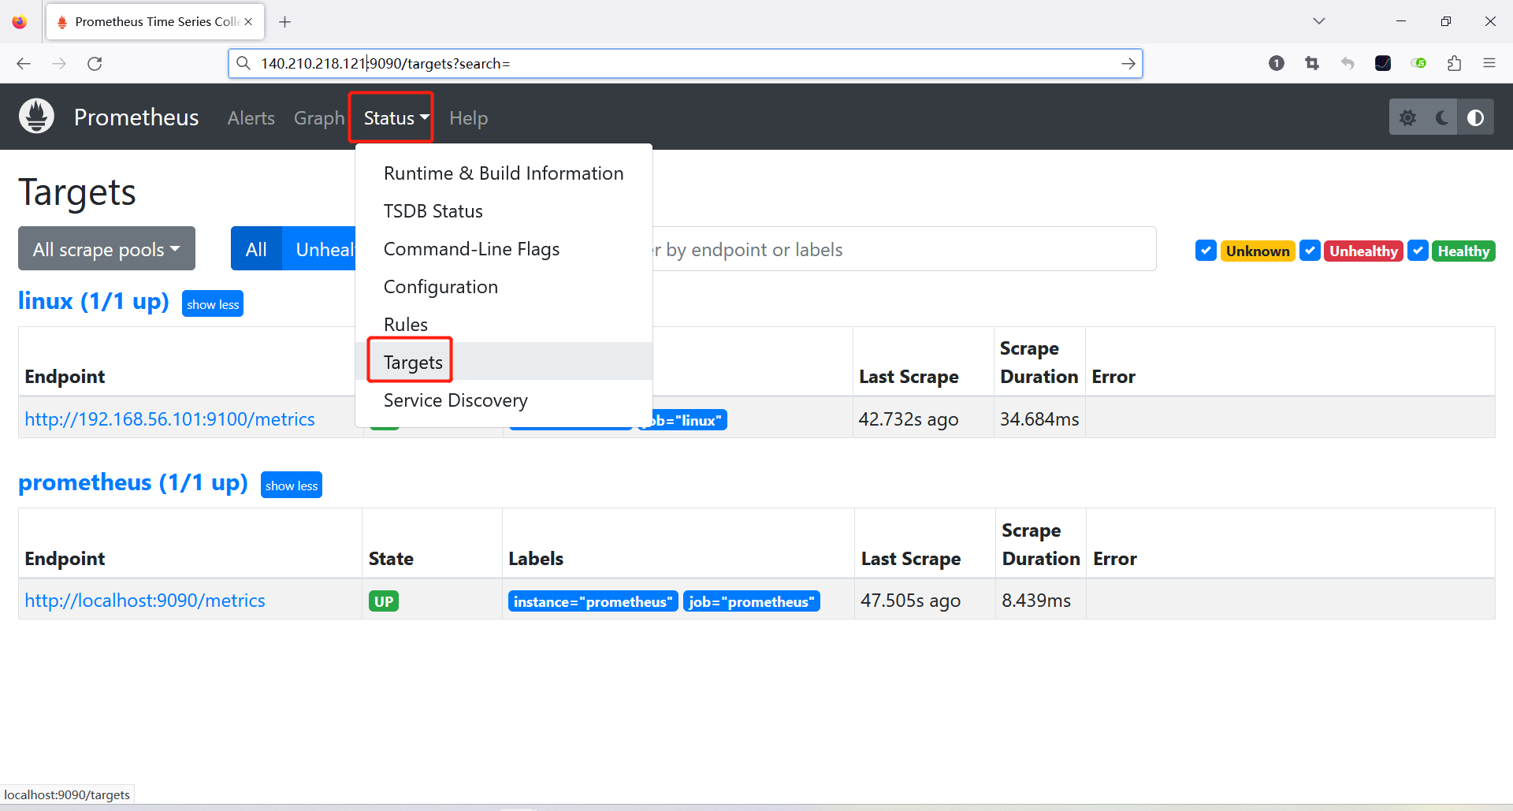Open the browser list-all-tabs chevron
Screen dimensions: 1513x811
[x=1319, y=21]
